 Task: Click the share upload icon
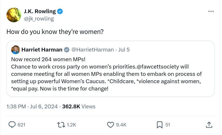pyautogui.click(x=209, y=125)
